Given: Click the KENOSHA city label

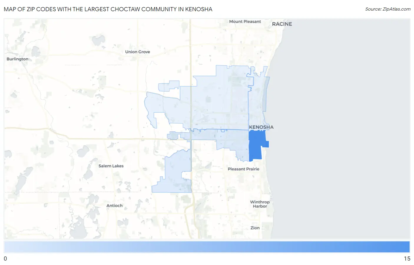Looking at the screenshot, I should click(x=261, y=127).
